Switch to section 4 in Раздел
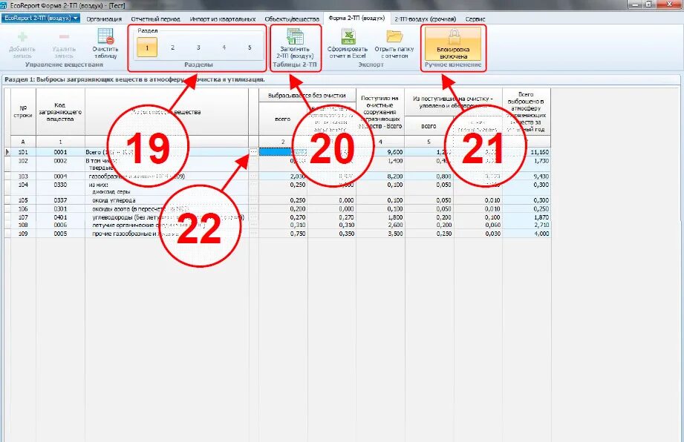This screenshot has width=684, height=442. point(224,47)
